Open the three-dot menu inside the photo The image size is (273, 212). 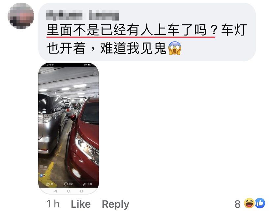tap(95, 71)
